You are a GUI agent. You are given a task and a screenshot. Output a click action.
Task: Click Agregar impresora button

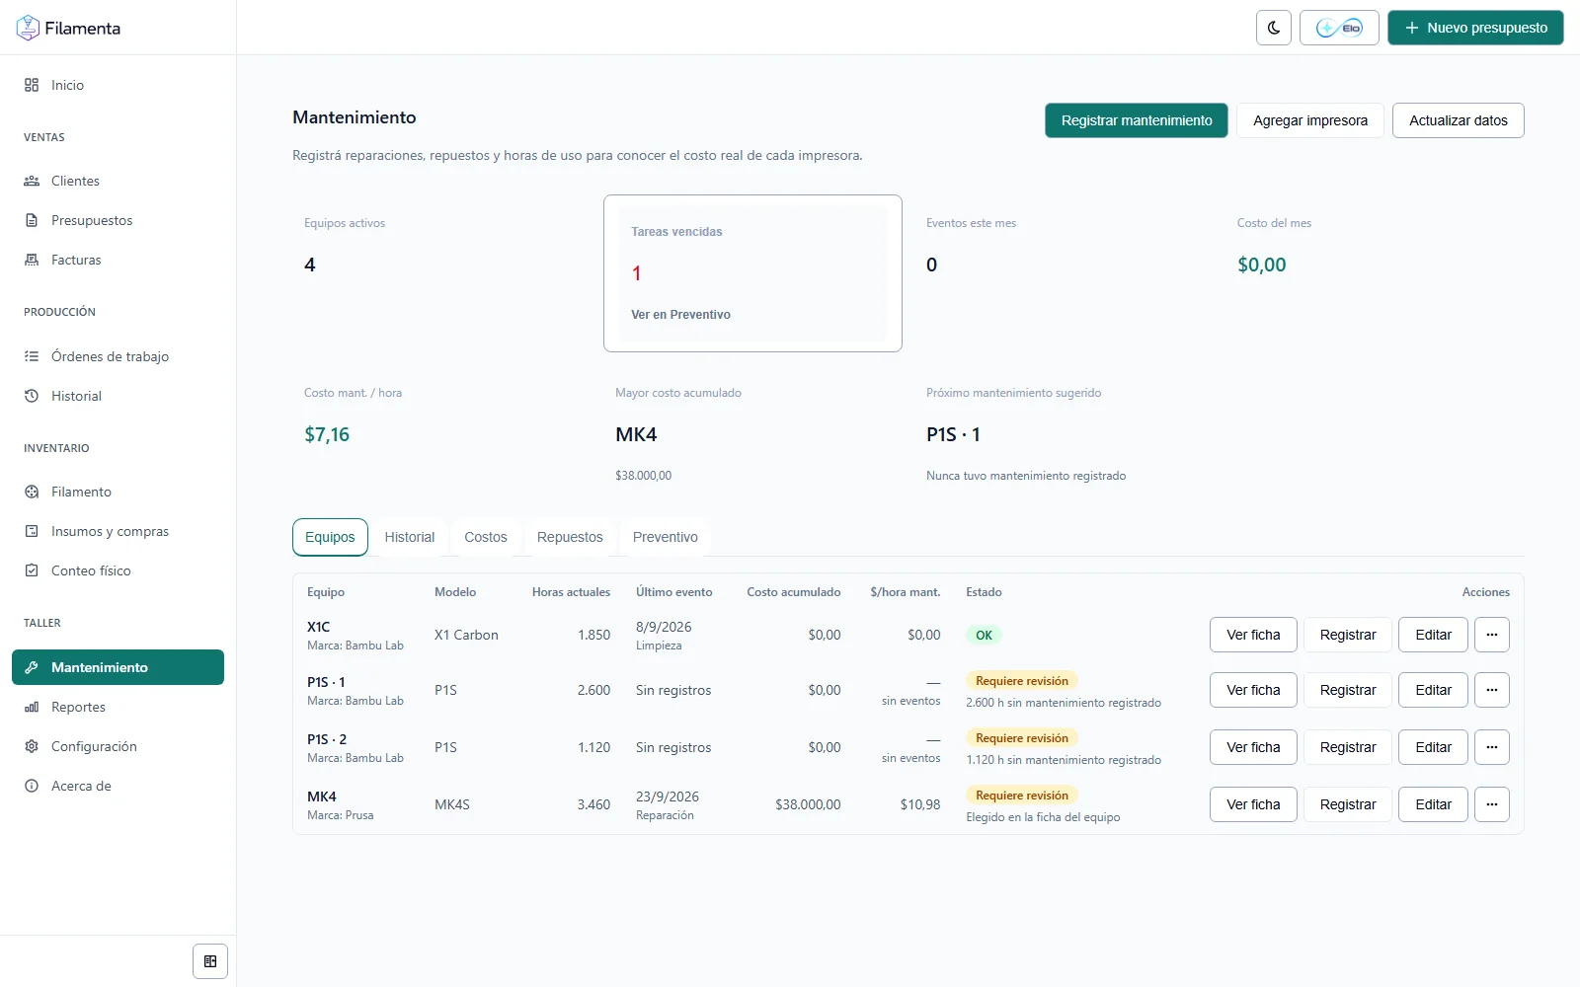(x=1310, y=120)
